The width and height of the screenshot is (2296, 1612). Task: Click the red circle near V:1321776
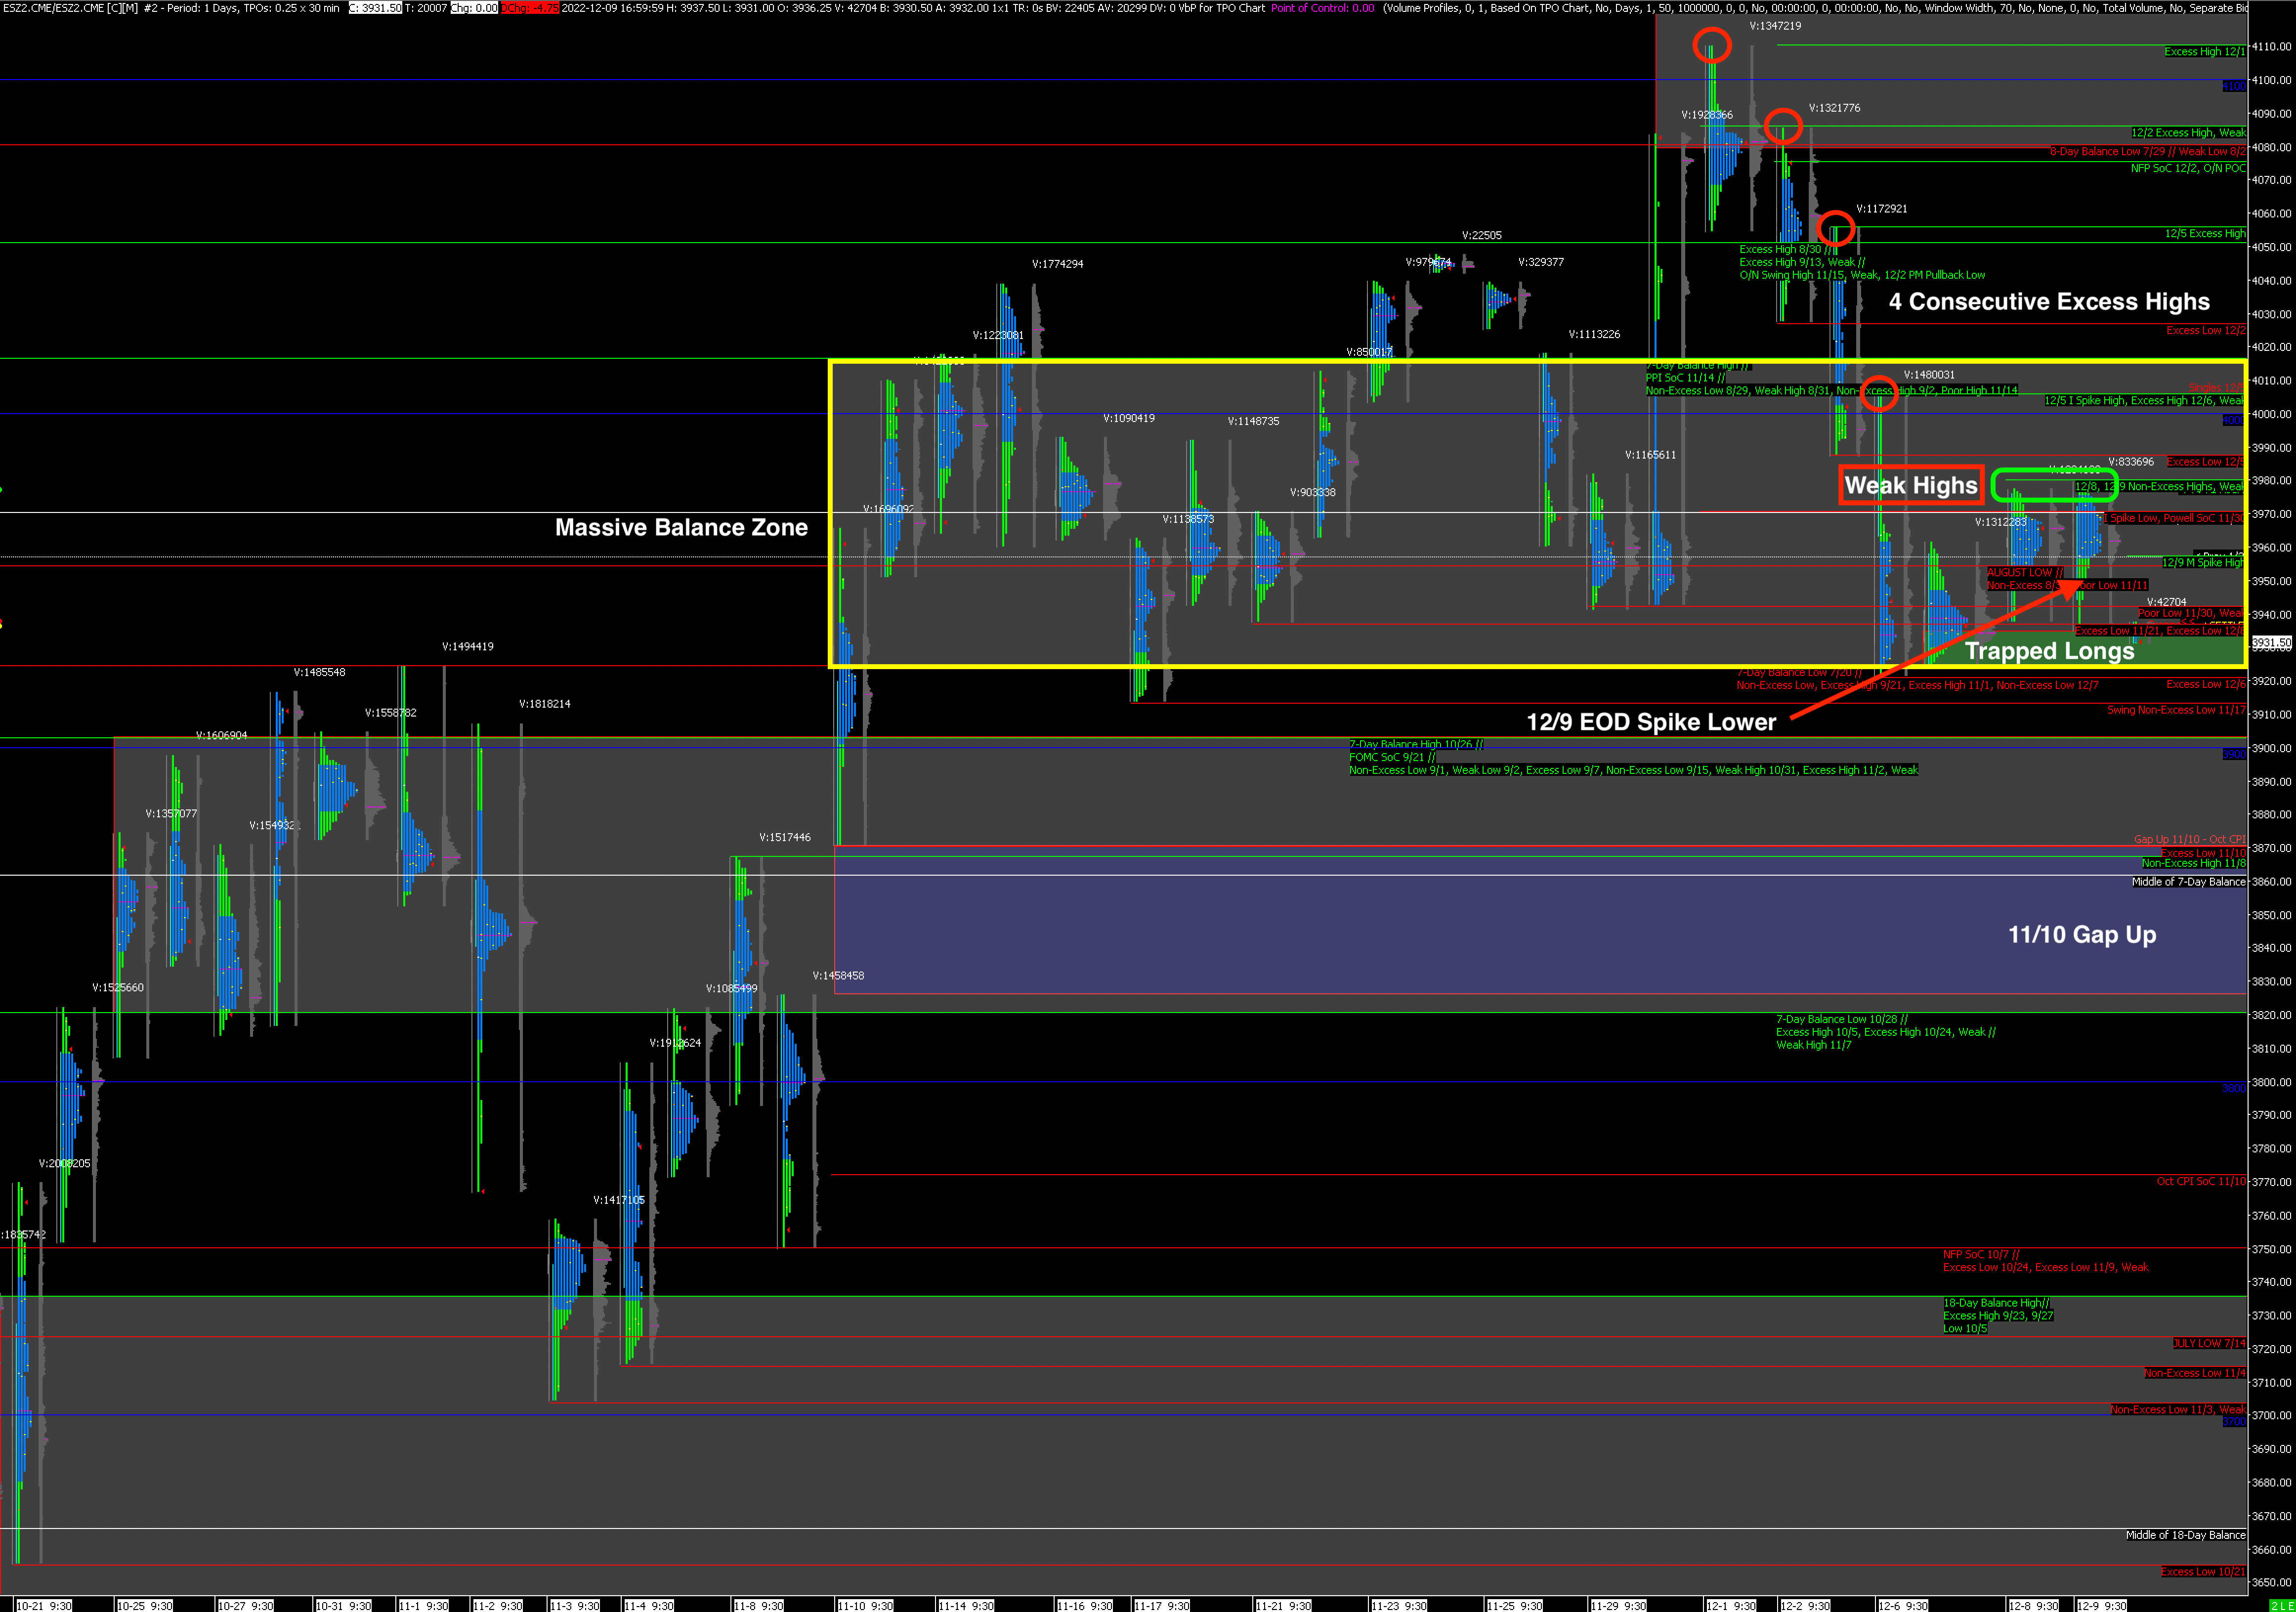click(x=1783, y=126)
